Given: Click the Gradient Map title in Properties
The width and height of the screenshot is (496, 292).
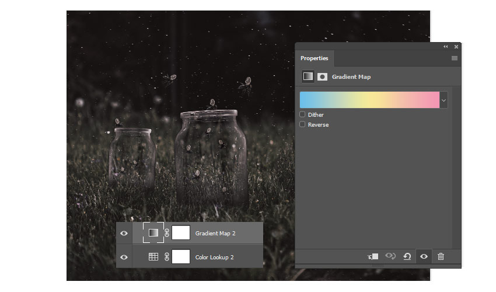Looking at the screenshot, I should coord(351,77).
